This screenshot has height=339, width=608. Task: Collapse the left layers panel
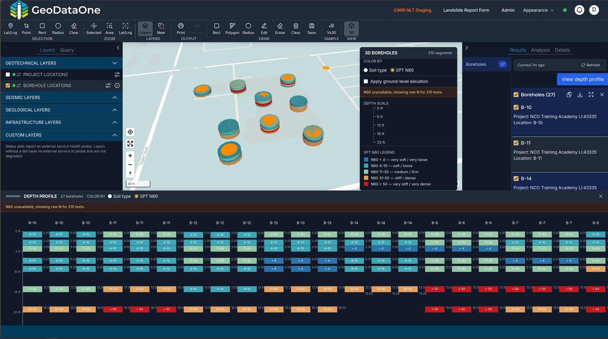coord(118,48)
